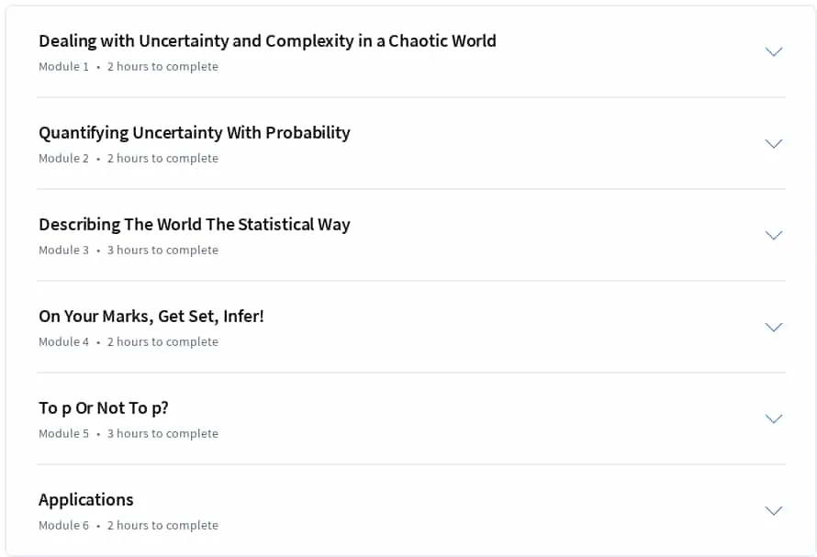
Task: Open chevron beside On Your Marks module
Action: (774, 327)
